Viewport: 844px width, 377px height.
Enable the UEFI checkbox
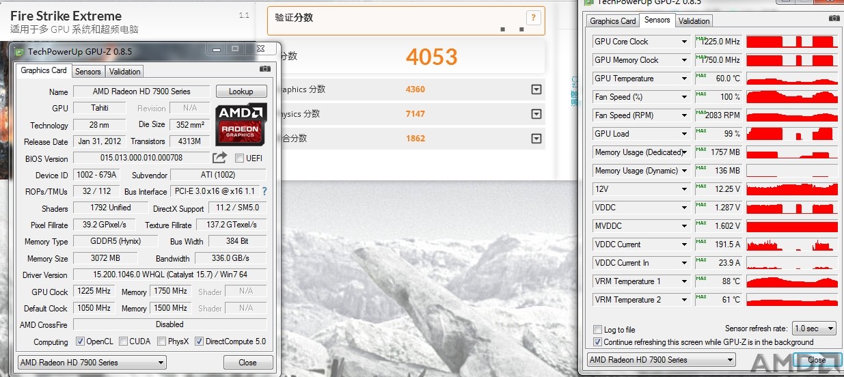tap(239, 158)
